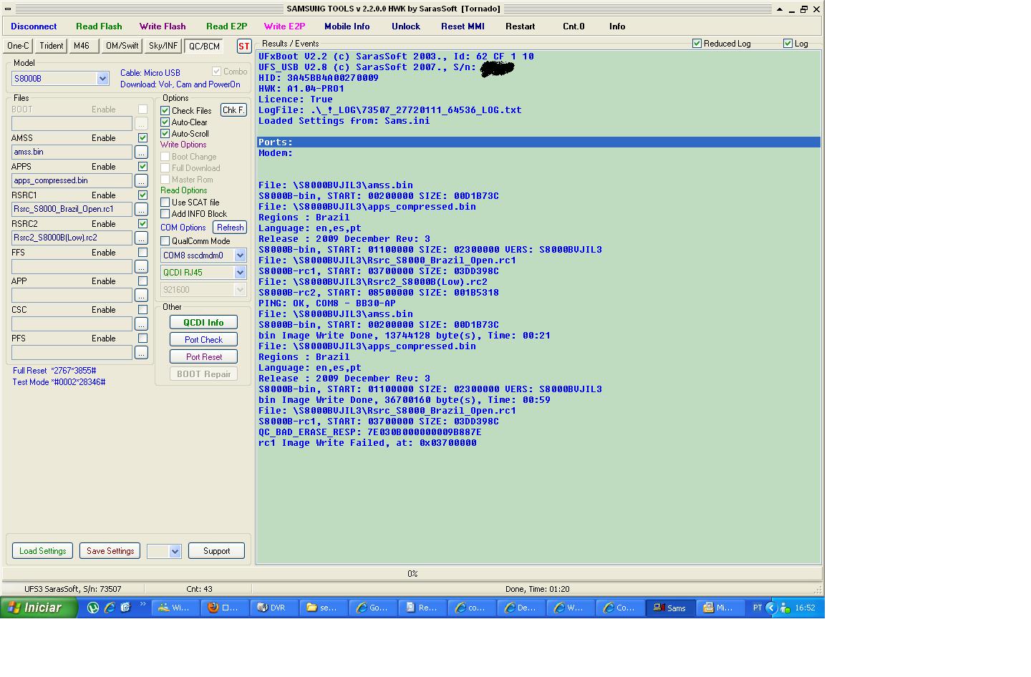Click the QCDI Info button

coord(203,323)
